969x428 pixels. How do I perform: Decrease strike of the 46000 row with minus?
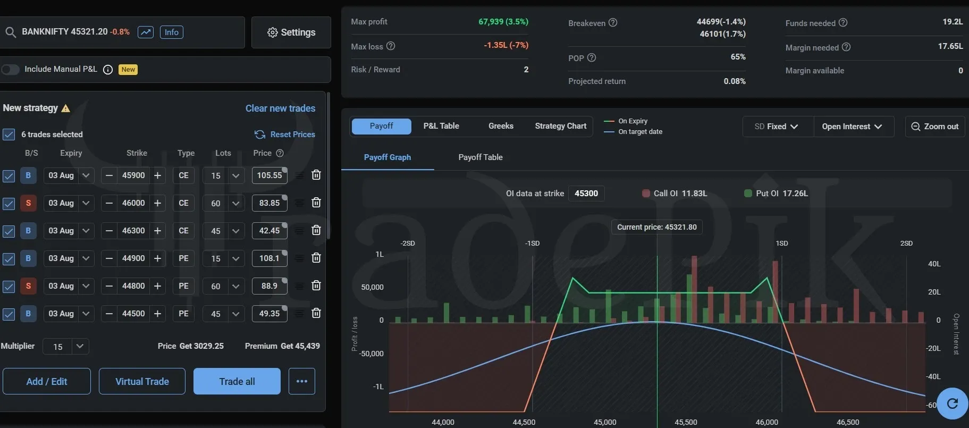pos(109,203)
